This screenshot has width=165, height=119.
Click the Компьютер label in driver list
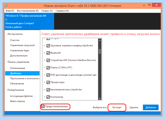(57, 97)
